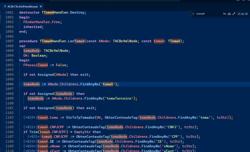Toggle Match Case in find widget
The width and height of the screenshot is (250, 152).
[224, 14]
